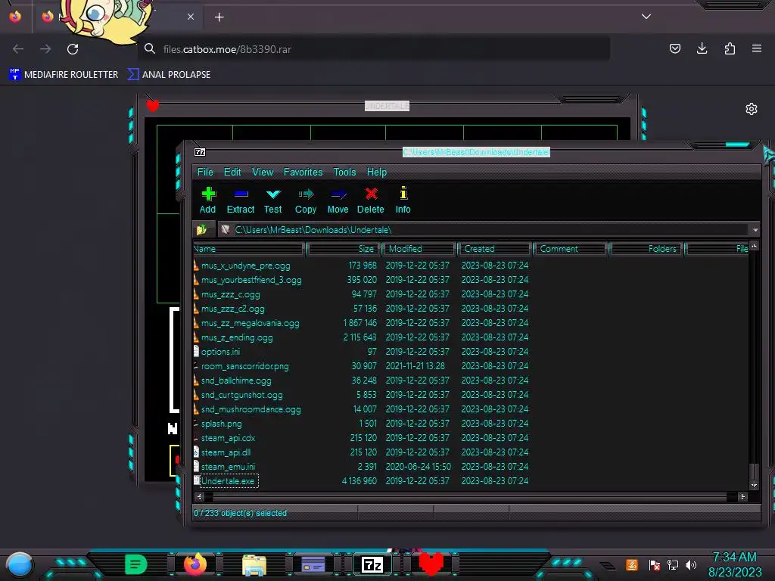Open the green chat app on taskbar
The image size is (775, 581).
pyautogui.click(x=136, y=564)
